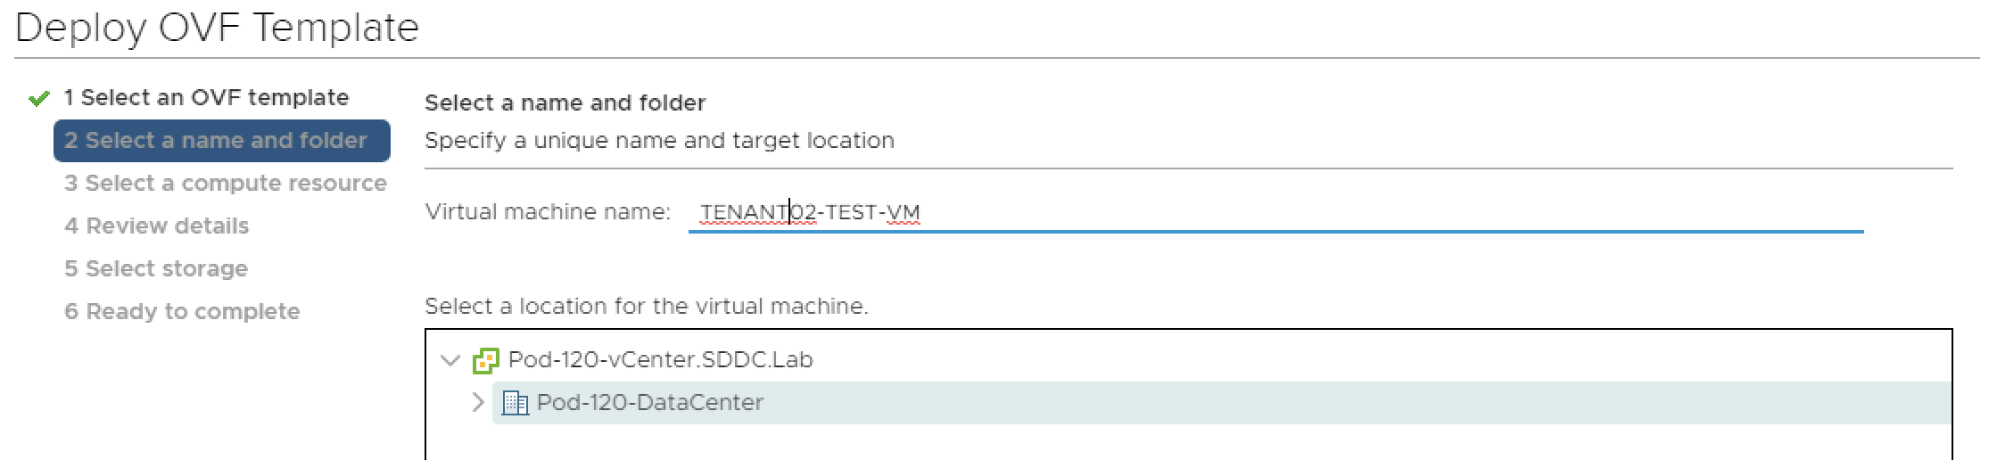The height and width of the screenshot is (460, 1989).
Task: Select Pod-120-vCenter.SDDC.Lab as location
Action: pyautogui.click(x=660, y=360)
